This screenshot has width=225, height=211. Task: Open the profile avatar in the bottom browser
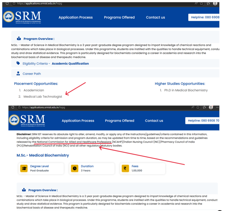tap(211, 107)
